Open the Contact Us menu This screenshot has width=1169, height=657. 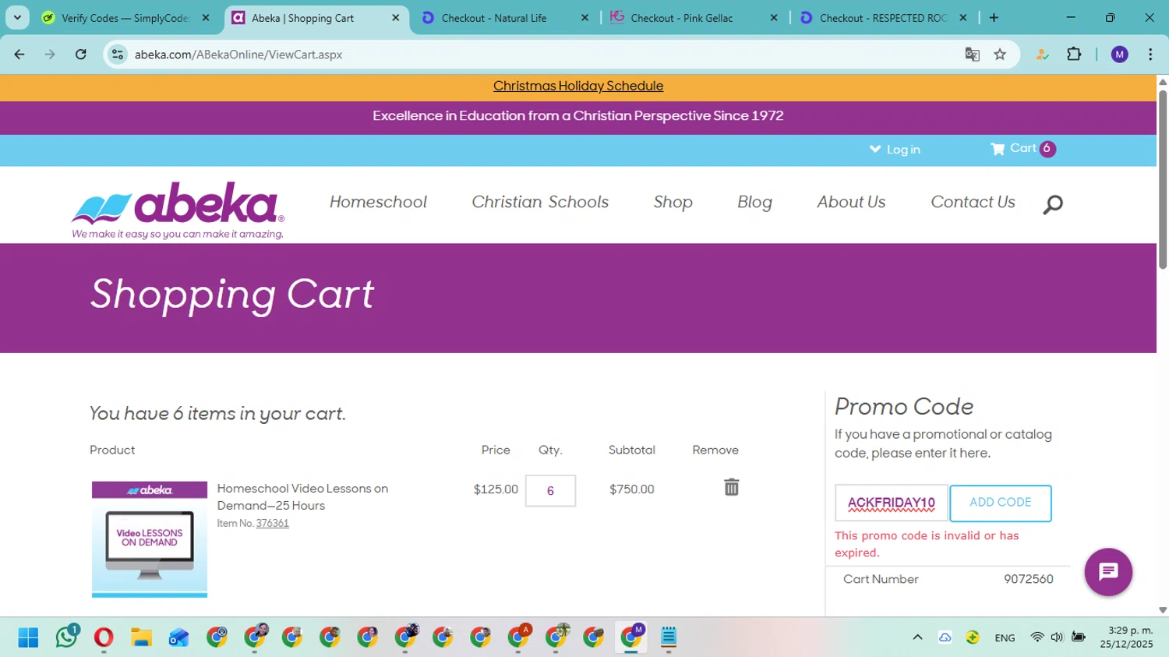973,202
